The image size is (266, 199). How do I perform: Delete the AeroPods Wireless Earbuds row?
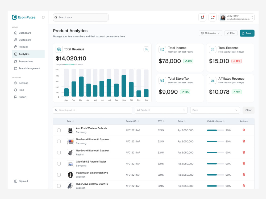click(x=244, y=130)
